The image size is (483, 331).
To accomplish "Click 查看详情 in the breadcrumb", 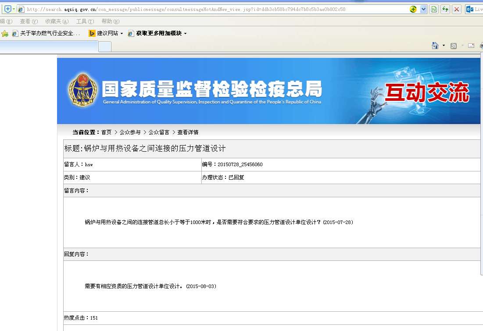I will (188, 132).
